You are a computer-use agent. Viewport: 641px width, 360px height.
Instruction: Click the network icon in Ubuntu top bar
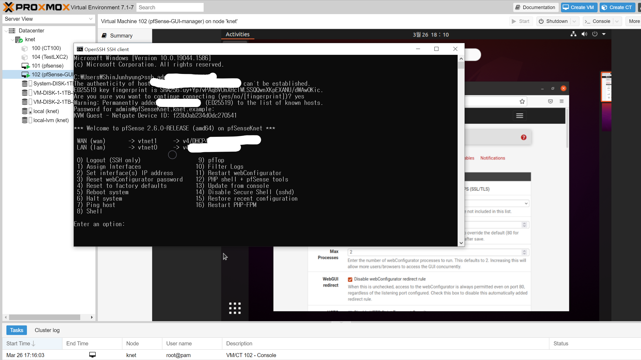pyautogui.click(x=573, y=34)
